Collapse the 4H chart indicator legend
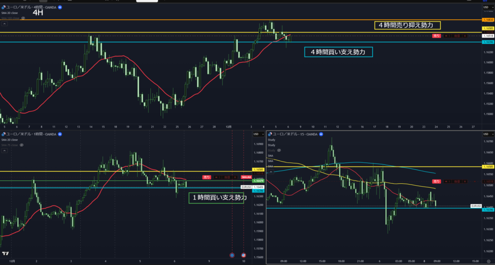 coord(4,23)
